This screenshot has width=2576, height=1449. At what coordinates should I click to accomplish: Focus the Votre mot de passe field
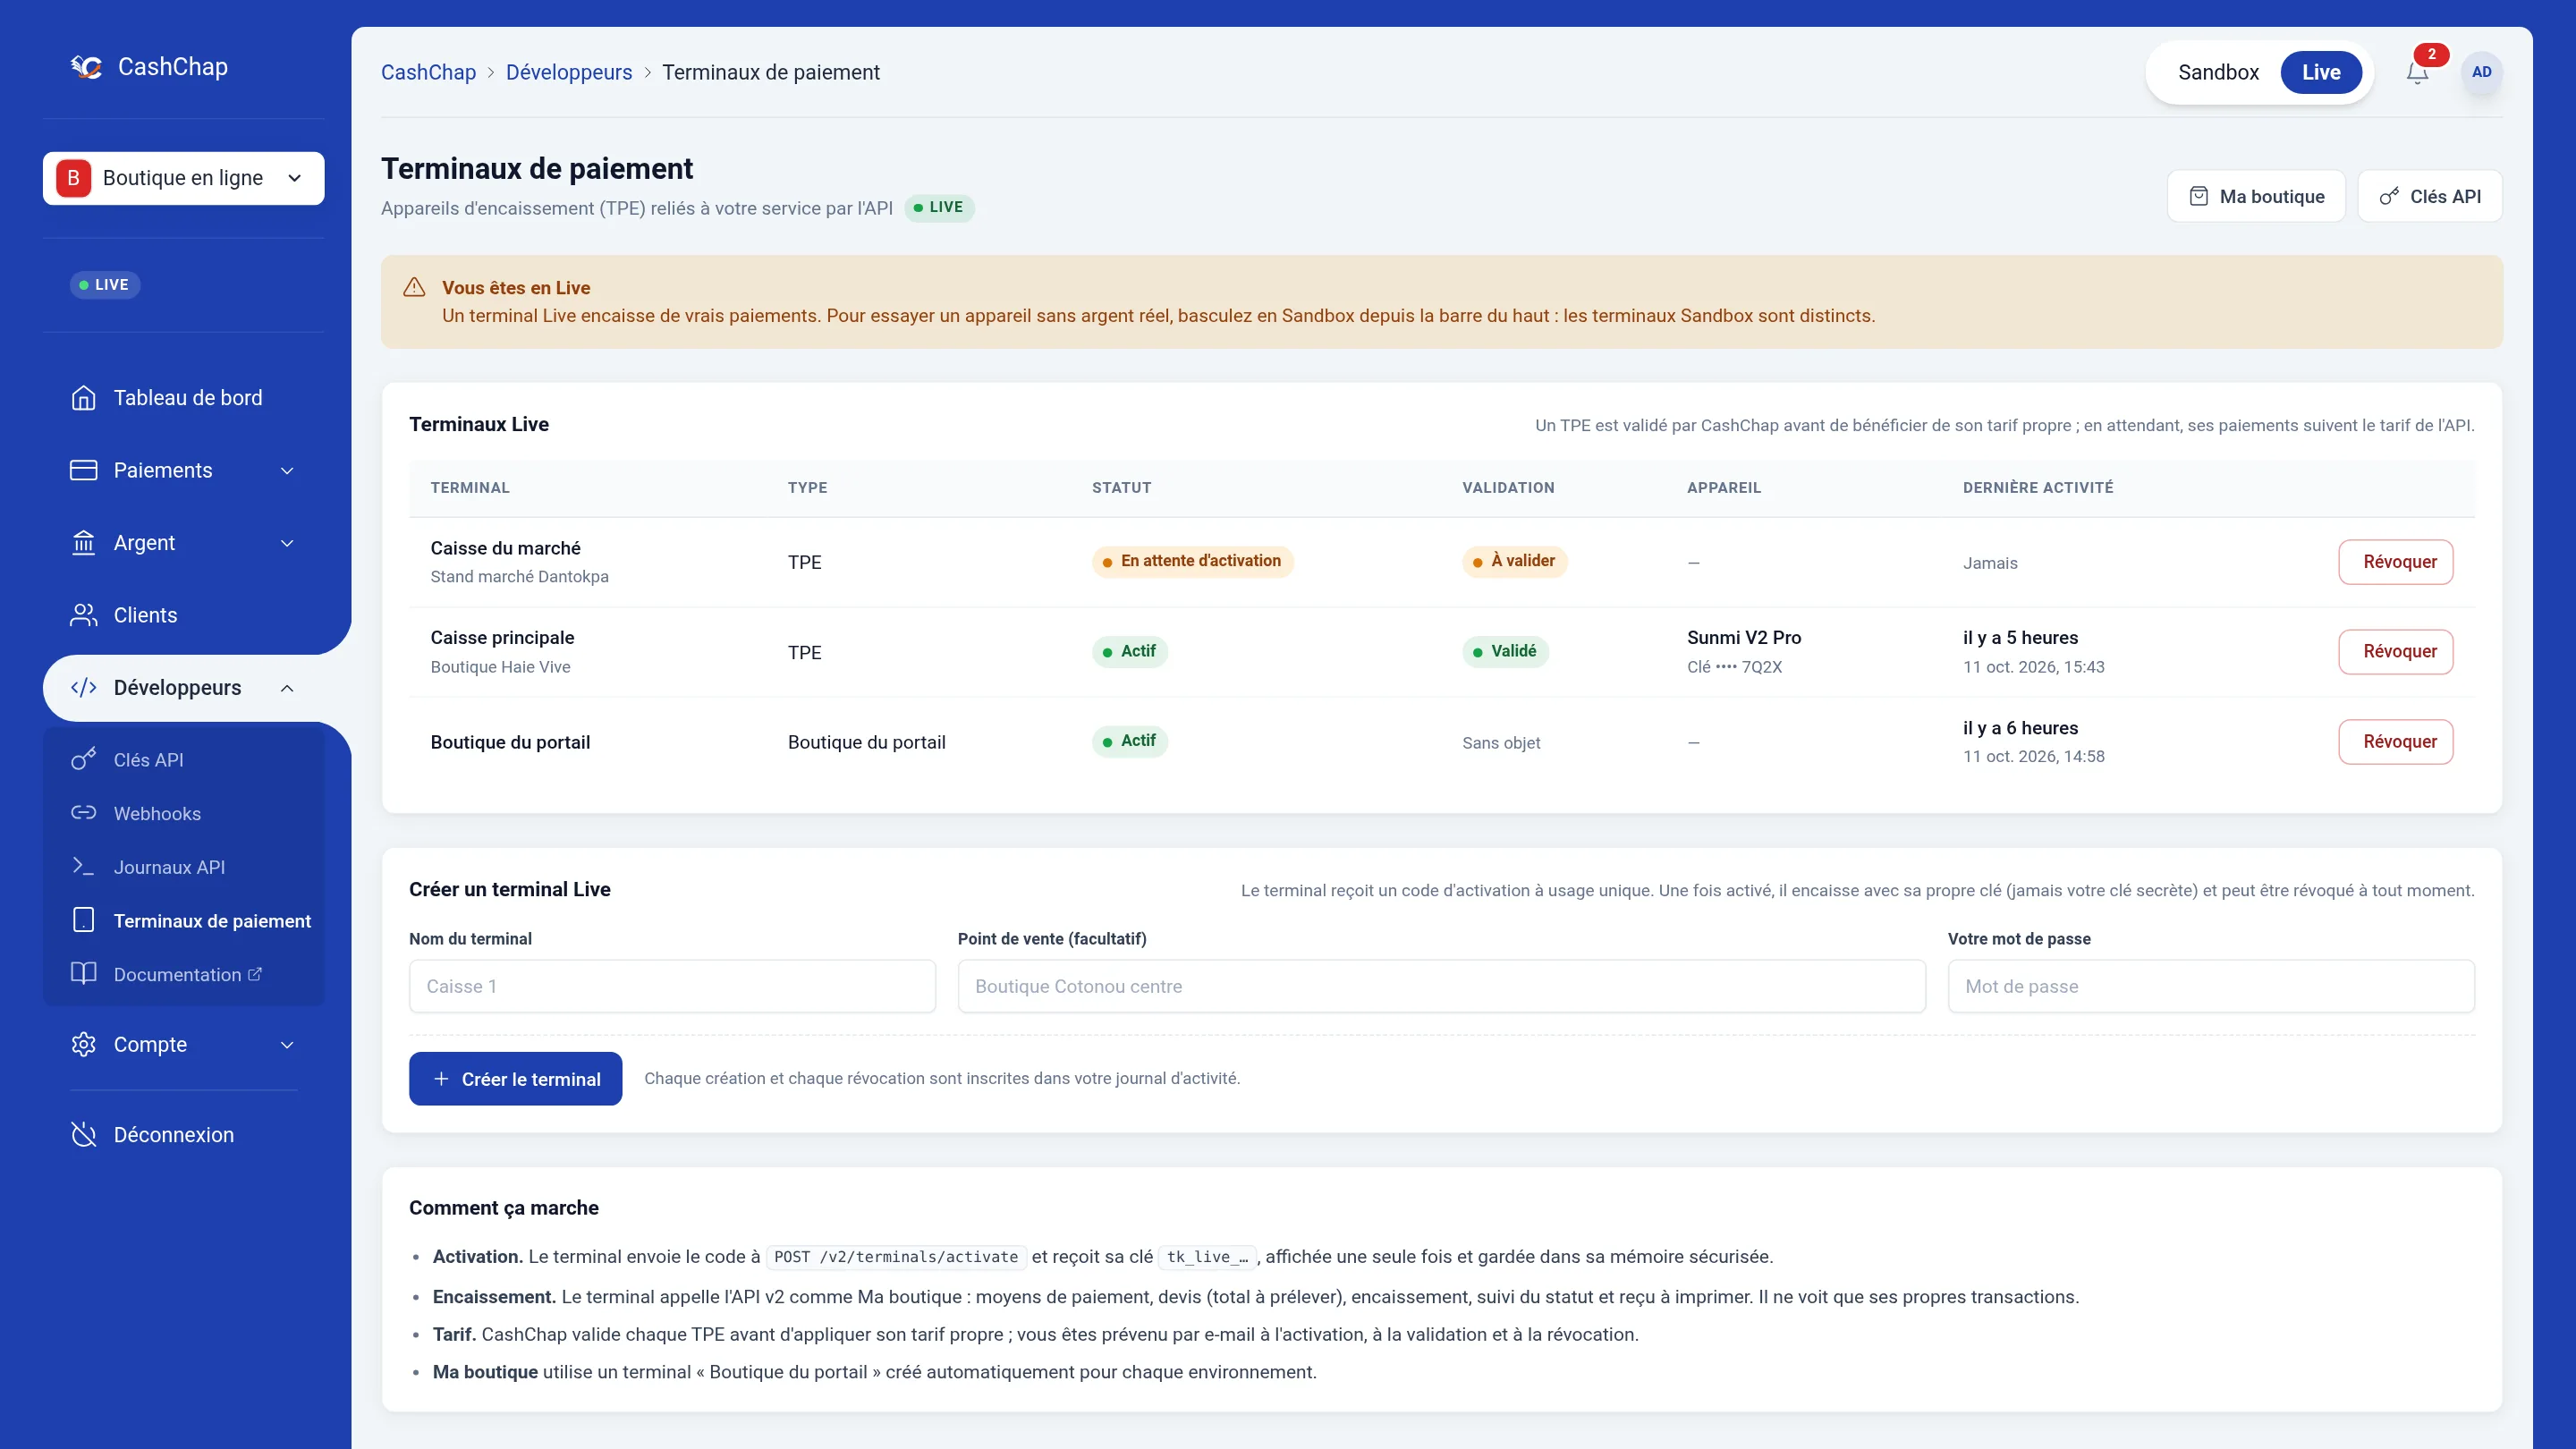tap(2211, 986)
